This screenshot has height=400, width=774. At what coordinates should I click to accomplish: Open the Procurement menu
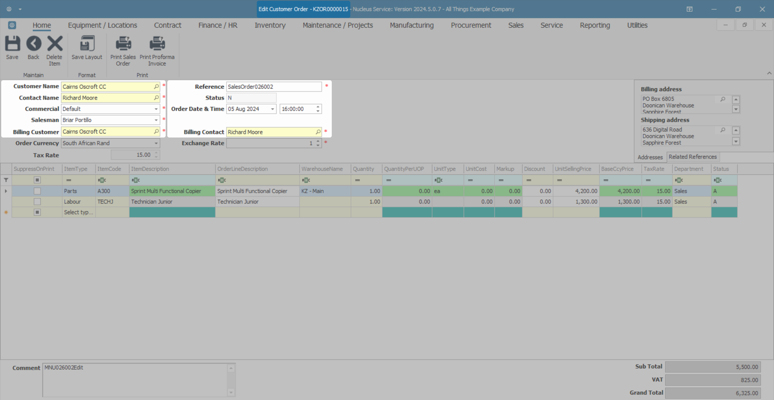(x=471, y=25)
